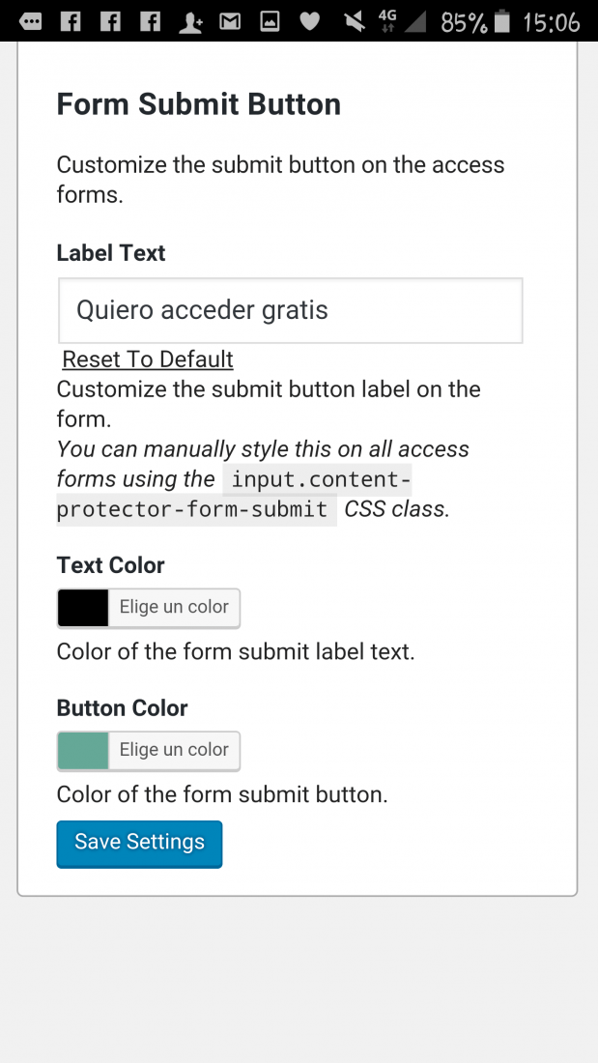
Task: Tap the 15:06 clock in status bar
Action: 552,22
